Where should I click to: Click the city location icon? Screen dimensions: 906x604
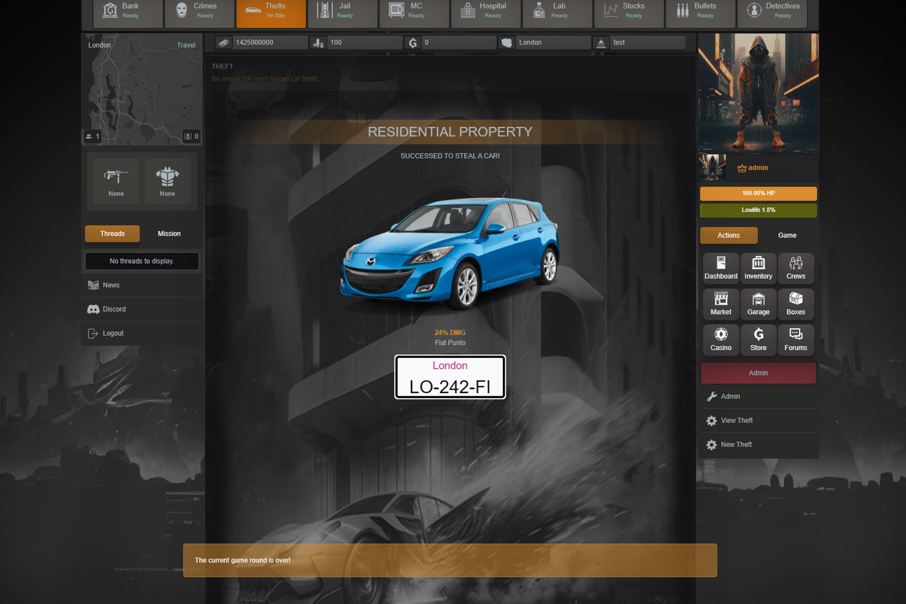[507, 43]
